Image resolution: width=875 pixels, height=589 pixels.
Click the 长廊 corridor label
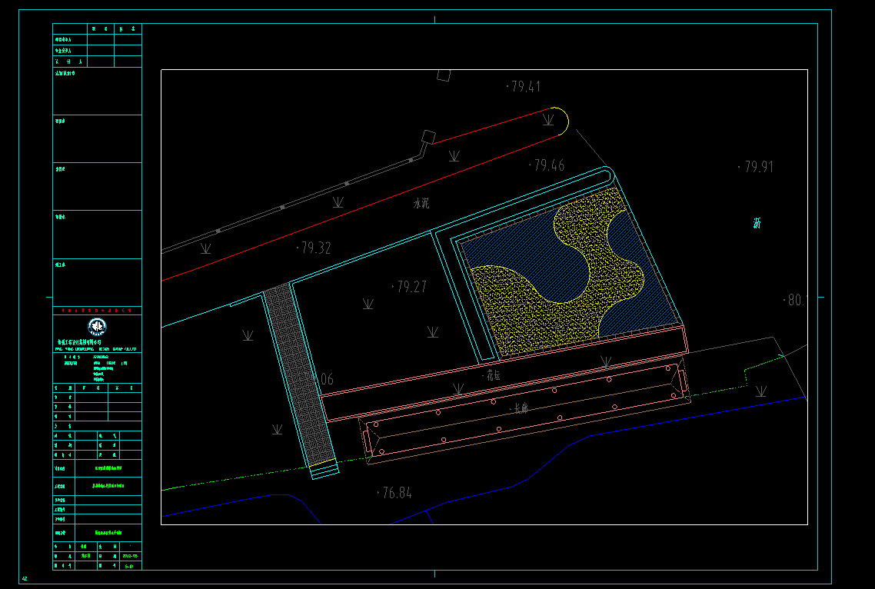click(521, 408)
